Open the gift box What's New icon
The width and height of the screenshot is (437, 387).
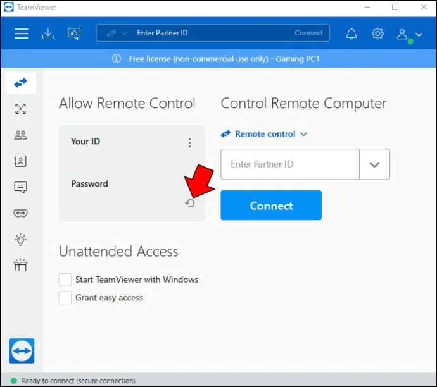(20, 265)
